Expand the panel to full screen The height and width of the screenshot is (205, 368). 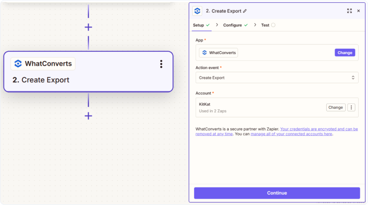349,11
